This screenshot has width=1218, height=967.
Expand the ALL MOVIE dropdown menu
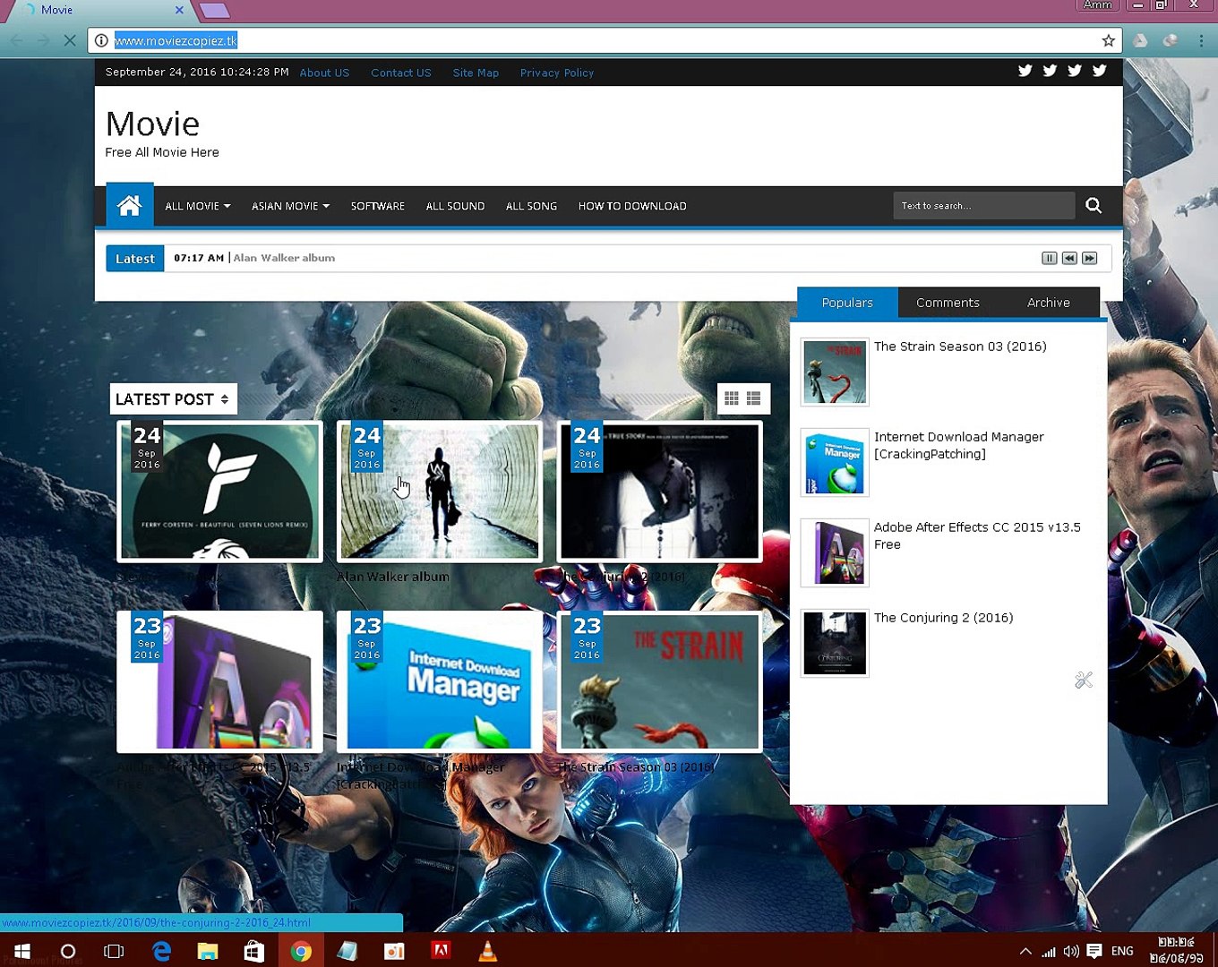click(x=197, y=206)
